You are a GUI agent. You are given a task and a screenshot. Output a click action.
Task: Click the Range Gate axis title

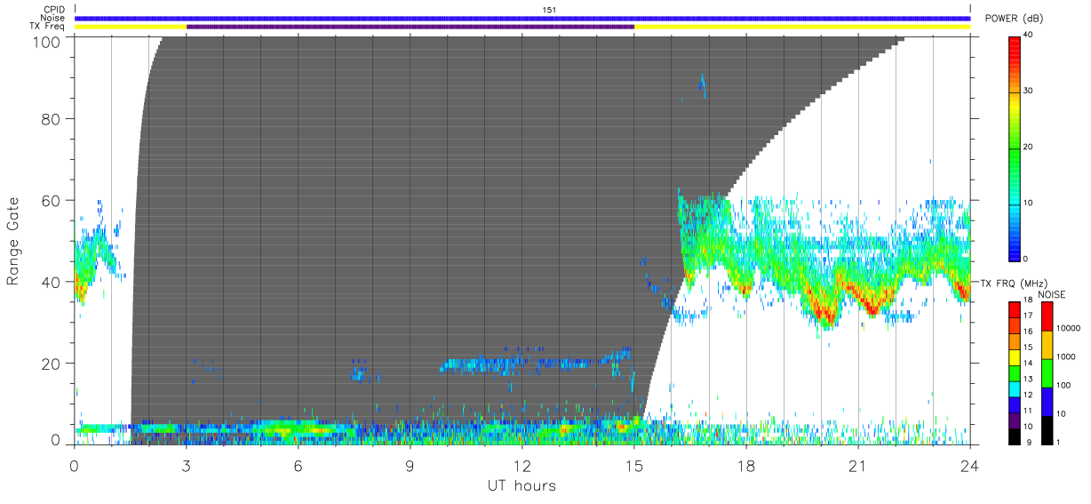(13, 242)
